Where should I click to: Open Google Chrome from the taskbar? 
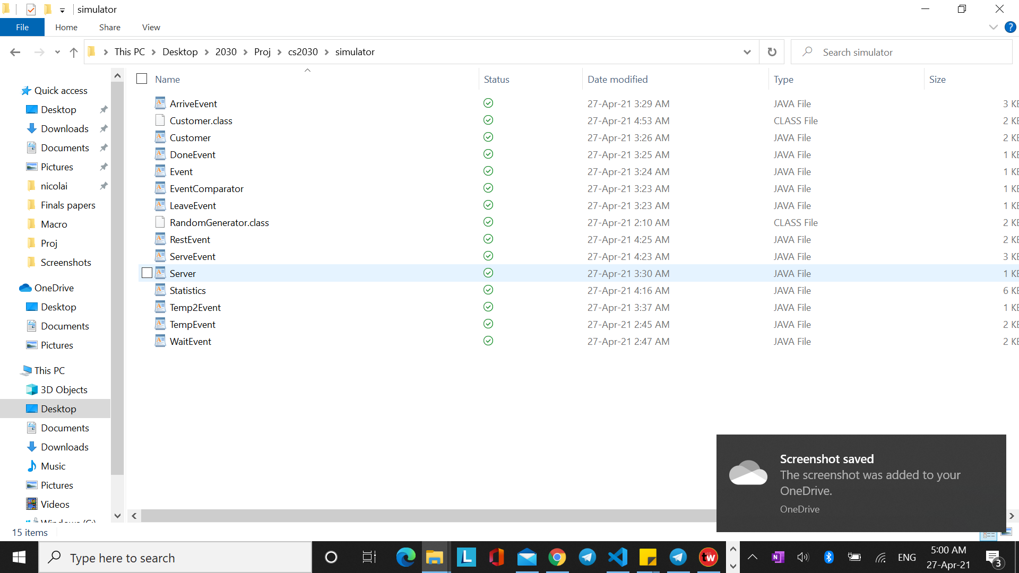pyautogui.click(x=557, y=557)
